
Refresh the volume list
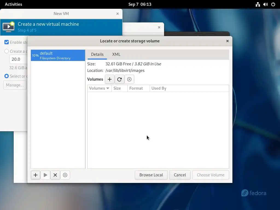pyautogui.click(x=119, y=79)
